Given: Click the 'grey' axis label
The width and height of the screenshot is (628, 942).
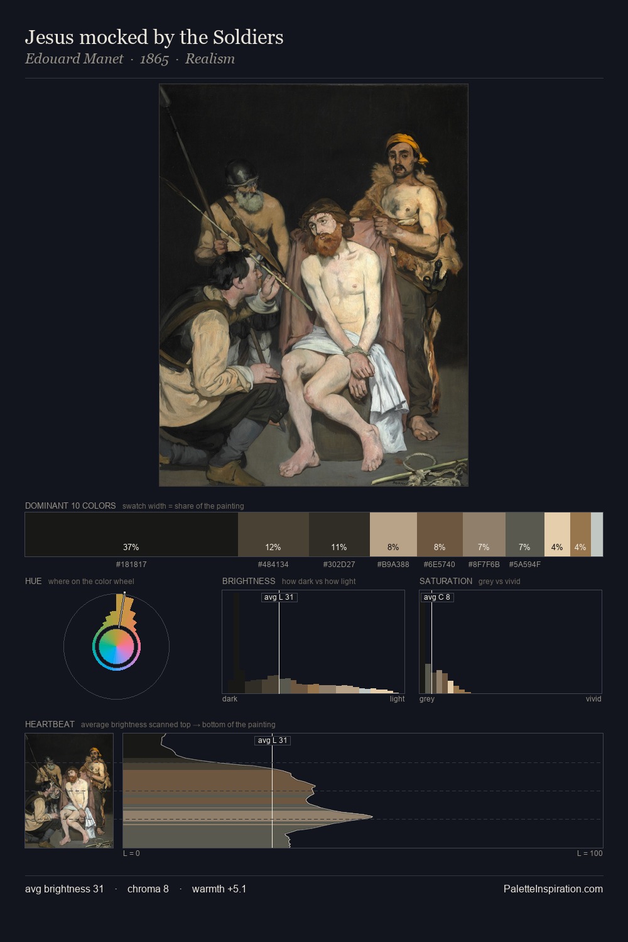Looking at the screenshot, I should tap(427, 699).
